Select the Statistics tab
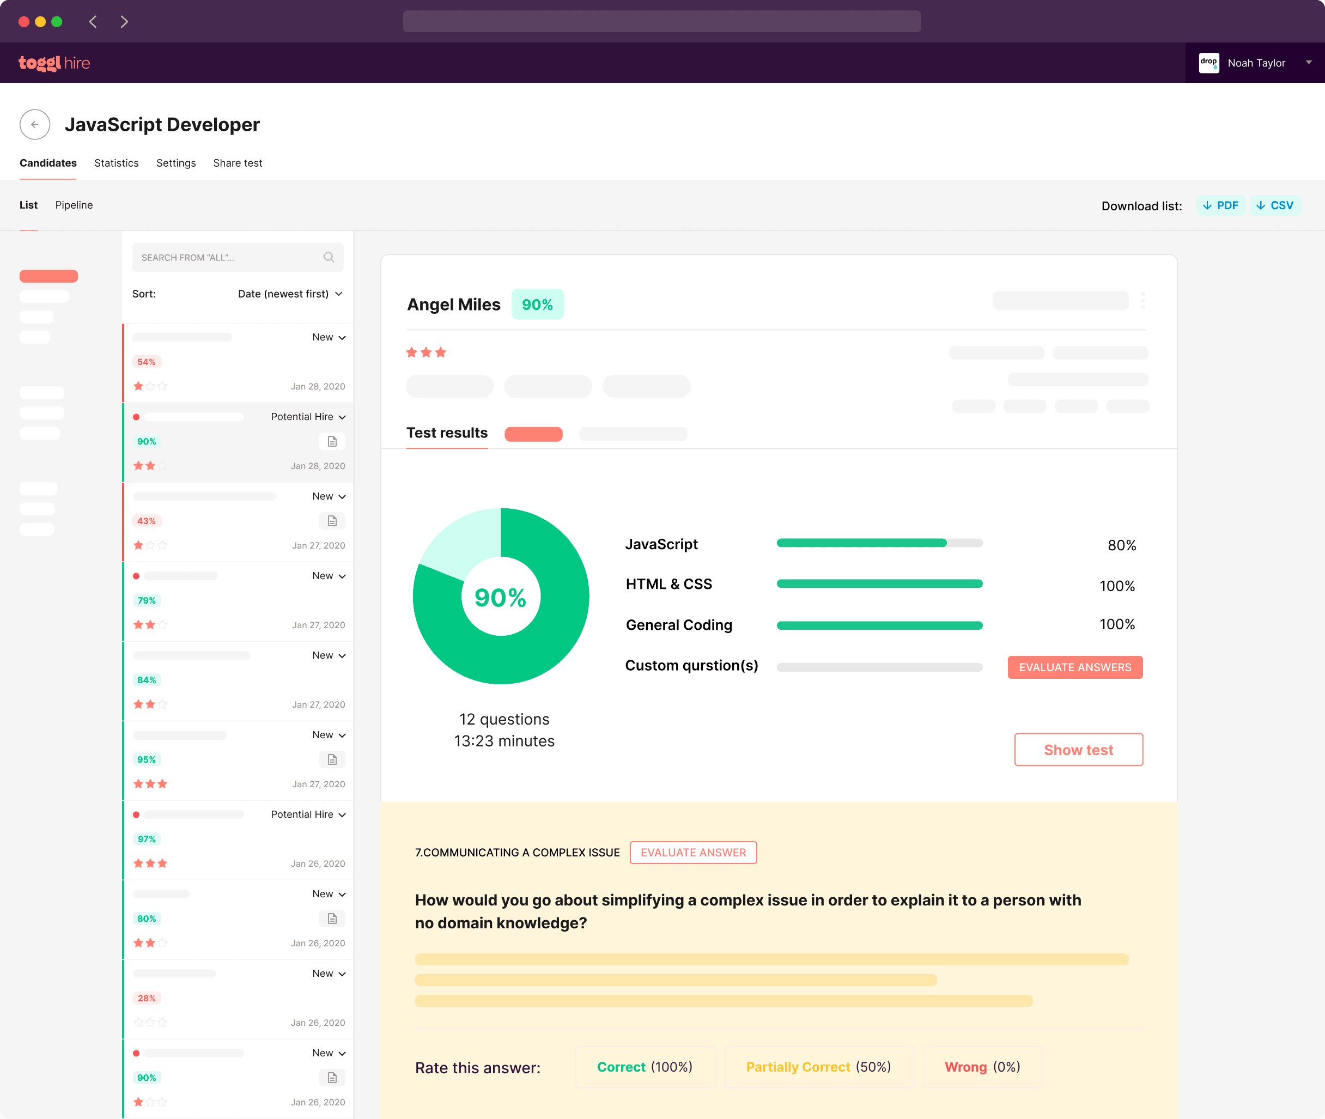The image size is (1325, 1119). click(x=117, y=163)
